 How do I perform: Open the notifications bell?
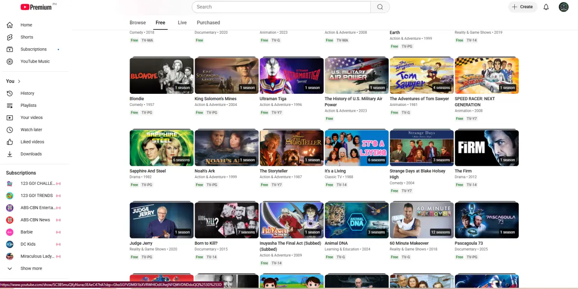pyautogui.click(x=546, y=7)
